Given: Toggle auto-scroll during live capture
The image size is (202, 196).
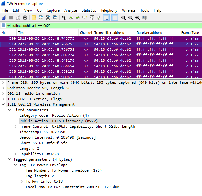Looking at the screenshot, I should [106, 18].
